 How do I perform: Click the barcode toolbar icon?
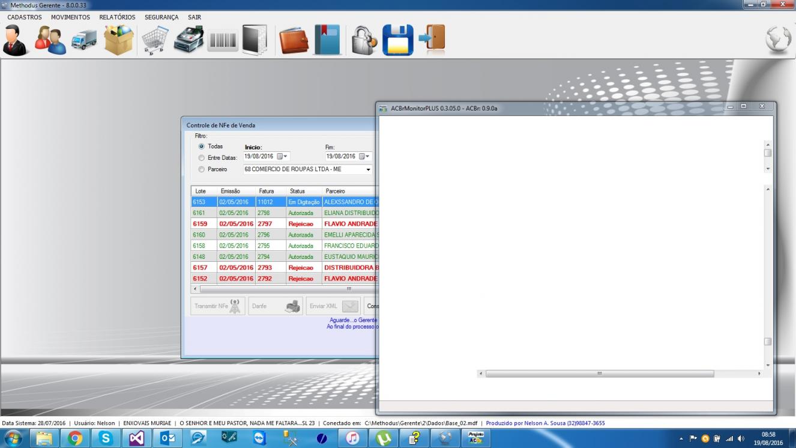point(223,41)
